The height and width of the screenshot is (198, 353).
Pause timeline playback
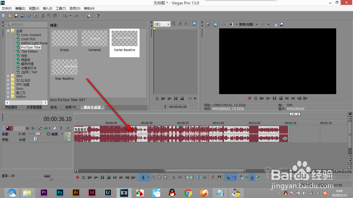[102, 177]
